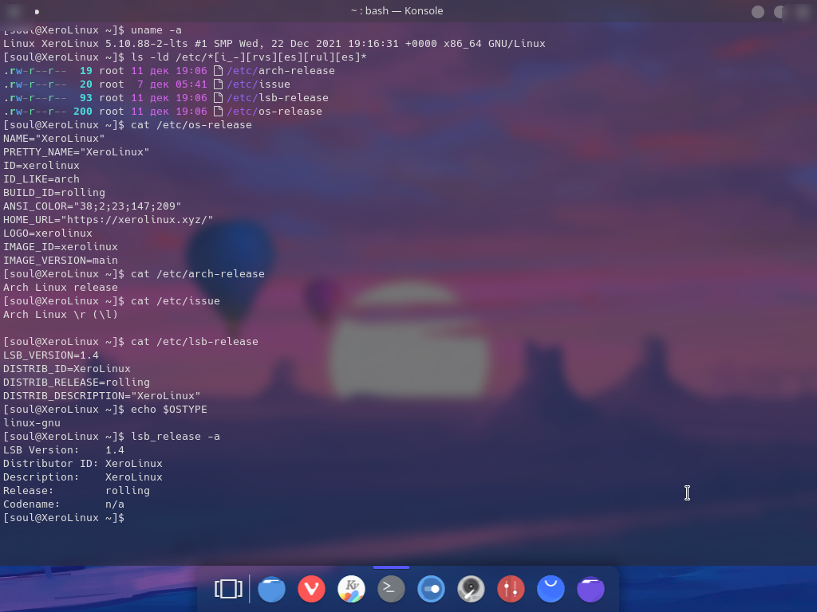Click the Linux kernel 5.10.88-2-lts output line
This screenshot has width=817, height=612.
(274, 44)
